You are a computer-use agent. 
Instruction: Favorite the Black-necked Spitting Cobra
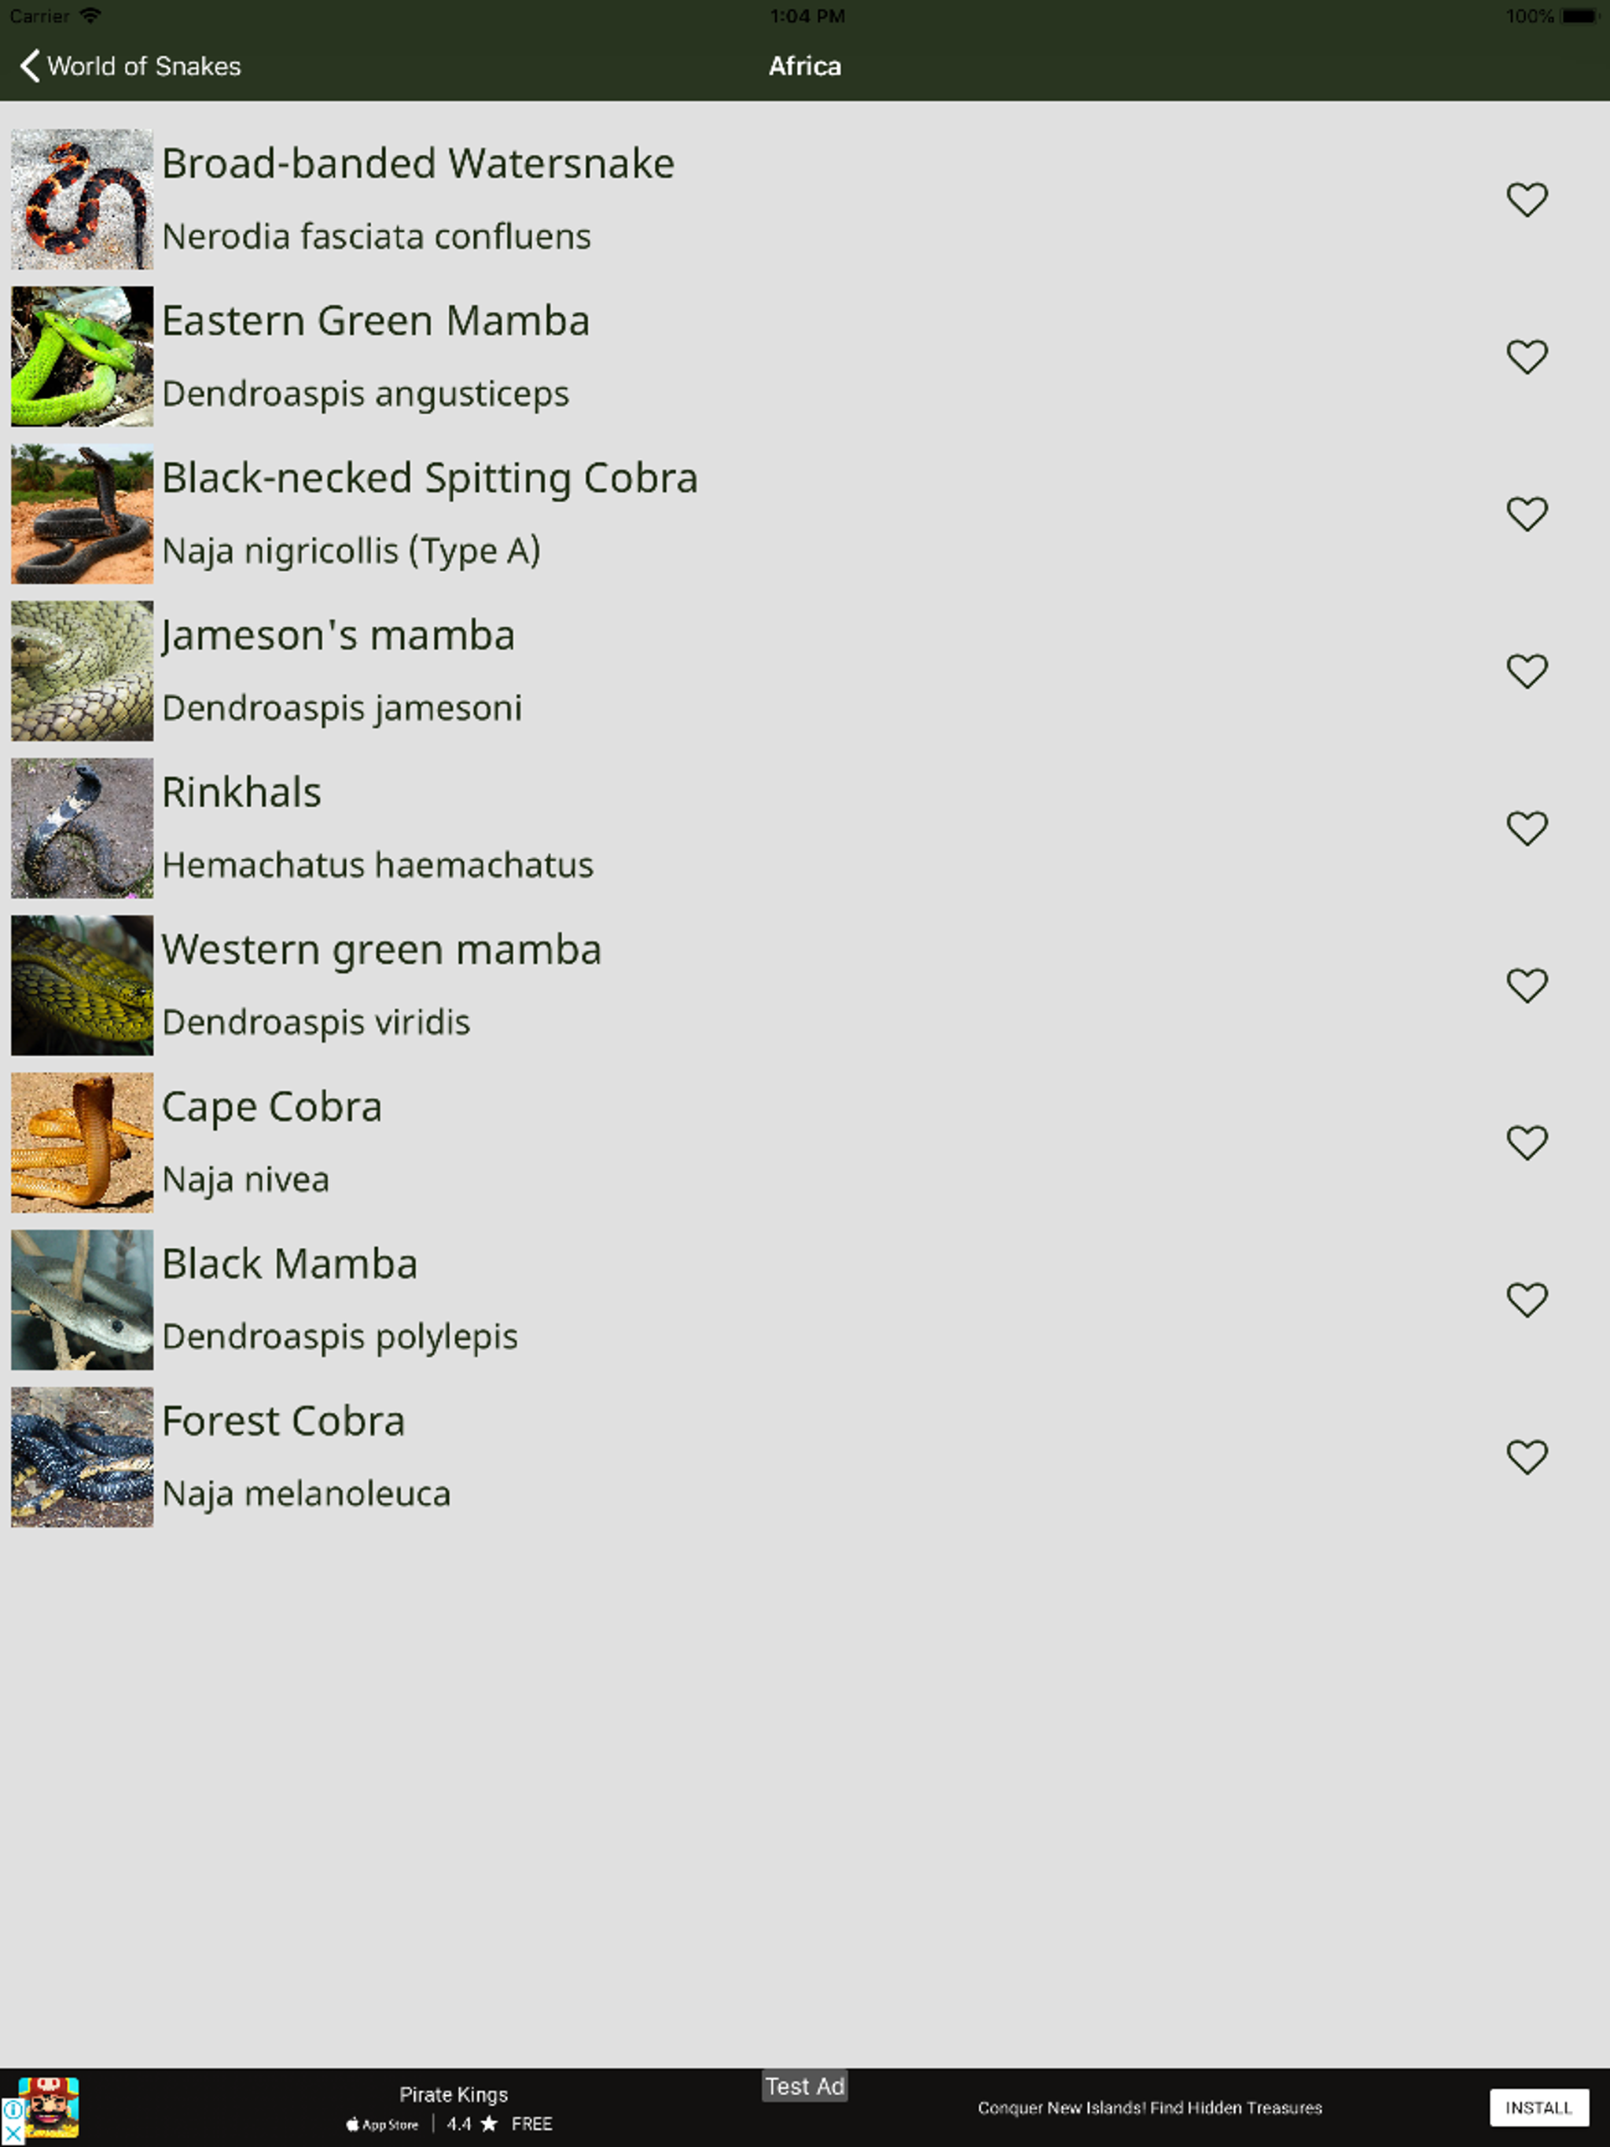click(x=1527, y=515)
